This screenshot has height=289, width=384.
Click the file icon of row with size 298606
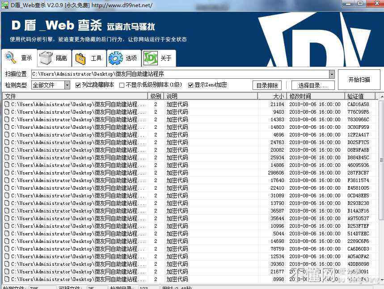(x=7, y=173)
